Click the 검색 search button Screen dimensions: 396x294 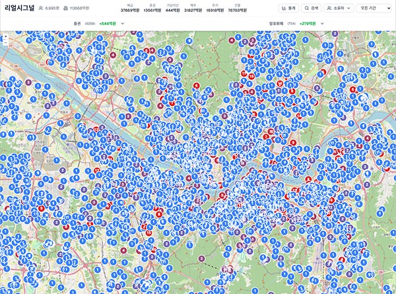coord(312,9)
